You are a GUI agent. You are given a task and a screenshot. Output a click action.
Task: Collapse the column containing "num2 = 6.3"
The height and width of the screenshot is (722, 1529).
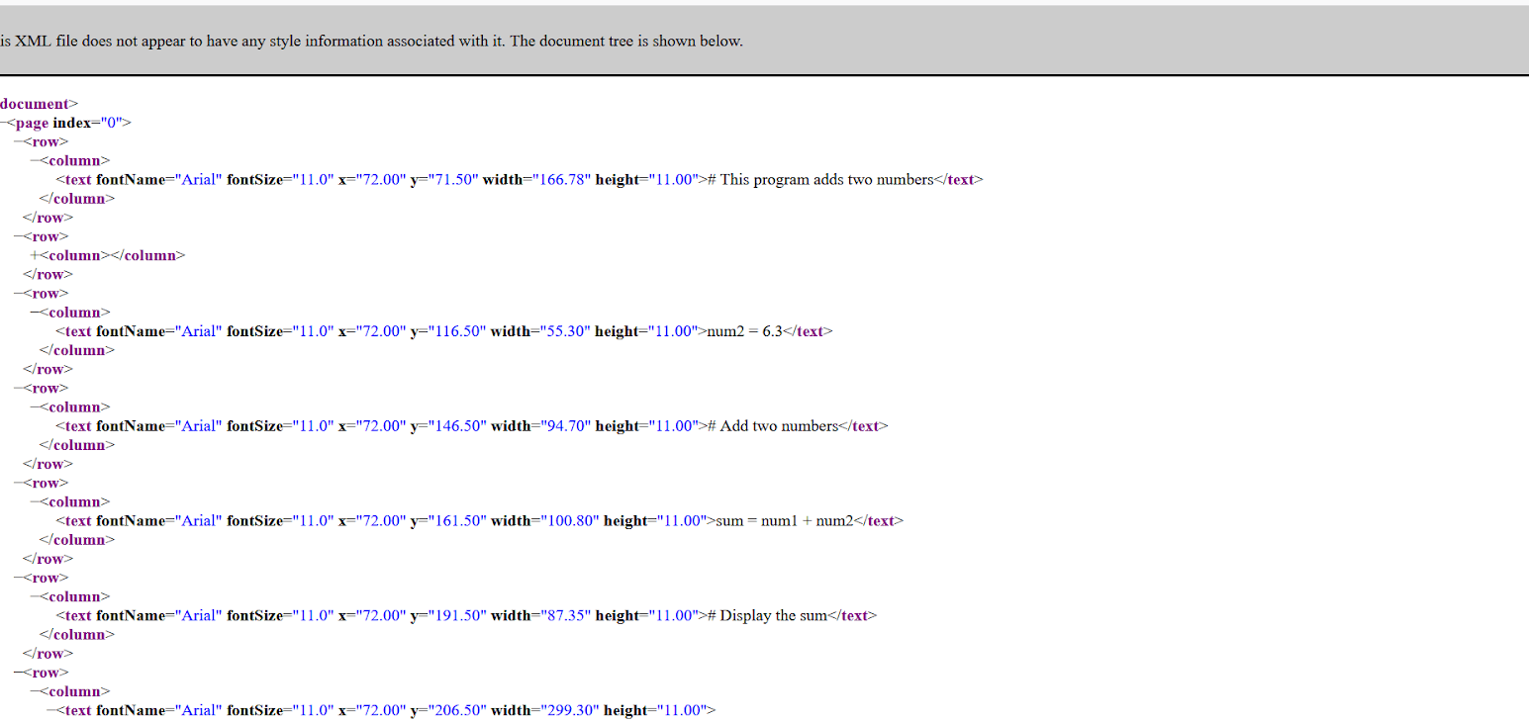pos(36,314)
